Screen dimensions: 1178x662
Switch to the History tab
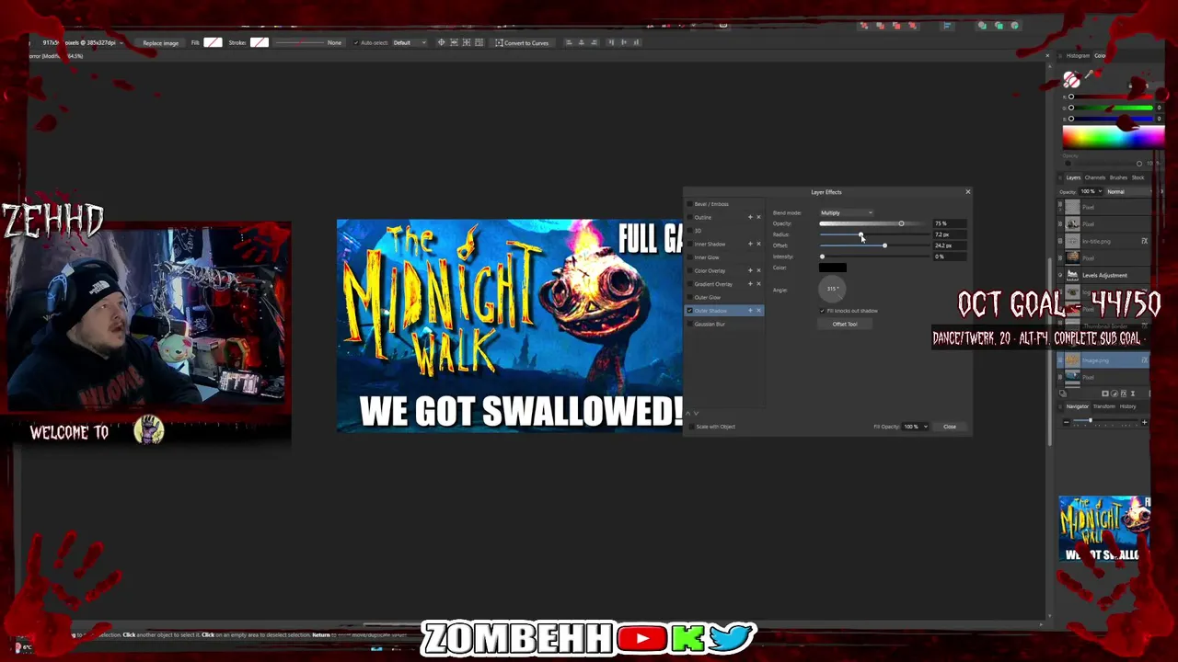[x=1127, y=406]
